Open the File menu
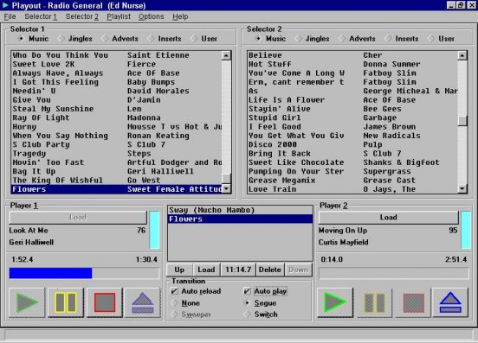Viewport: 478px width, 343px height. click(x=10, y=16)
